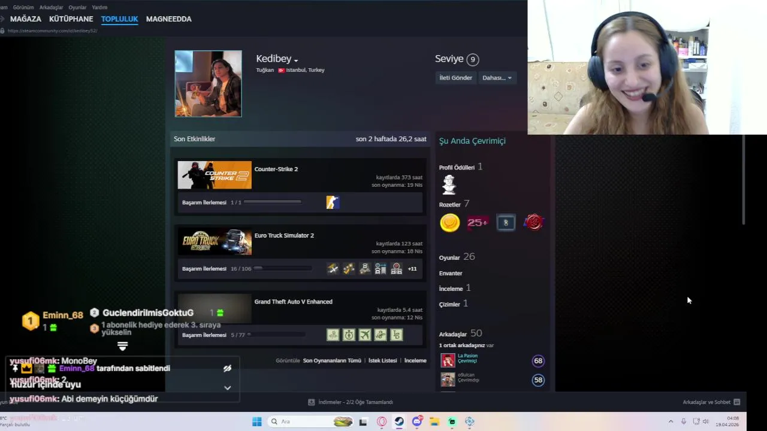This screenshot has height=431, width=767.
Task: Open the Dahası more options dropdown
Action: pos(497,78)
